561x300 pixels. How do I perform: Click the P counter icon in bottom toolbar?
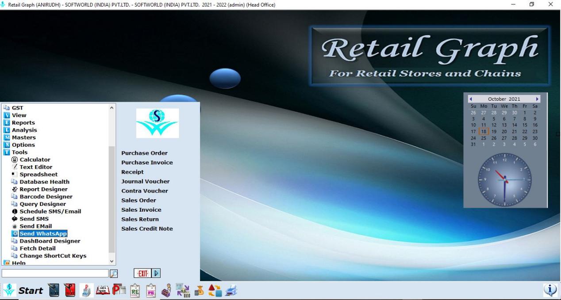(86, 290)
